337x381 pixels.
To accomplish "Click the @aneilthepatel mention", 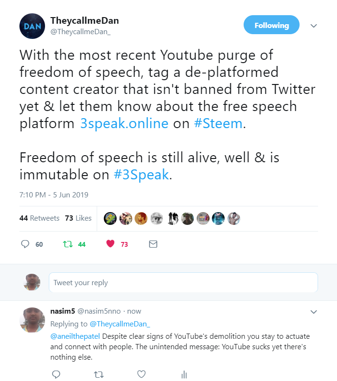I will [x=75, y=336].
